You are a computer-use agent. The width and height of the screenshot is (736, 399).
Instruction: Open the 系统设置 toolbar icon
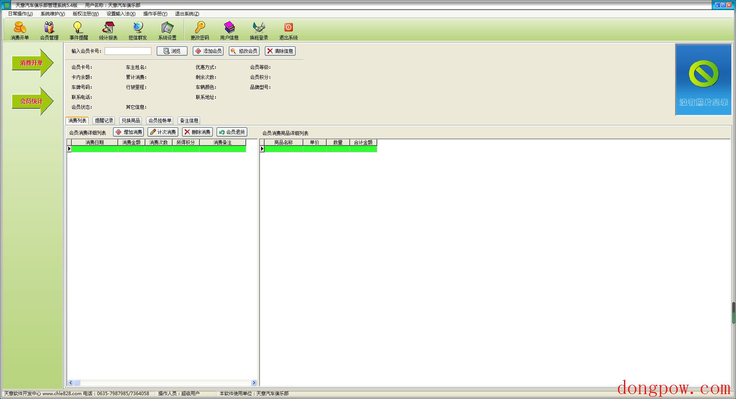point(167,30)
